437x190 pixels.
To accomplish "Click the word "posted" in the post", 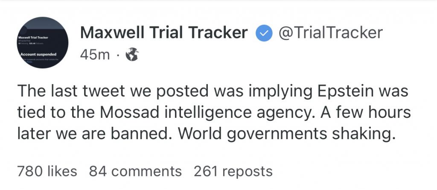I will pos(182,92).
